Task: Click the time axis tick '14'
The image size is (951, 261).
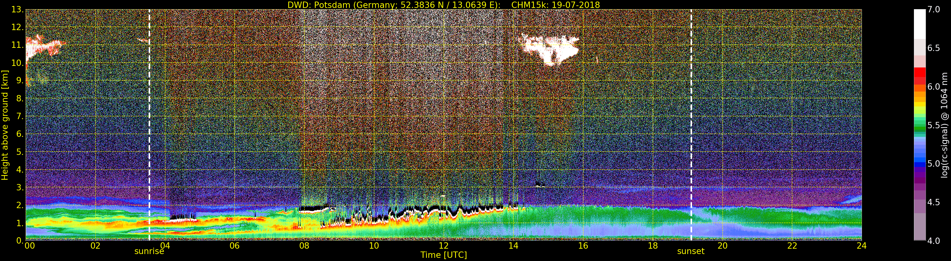Action: (x=513, y=246)
